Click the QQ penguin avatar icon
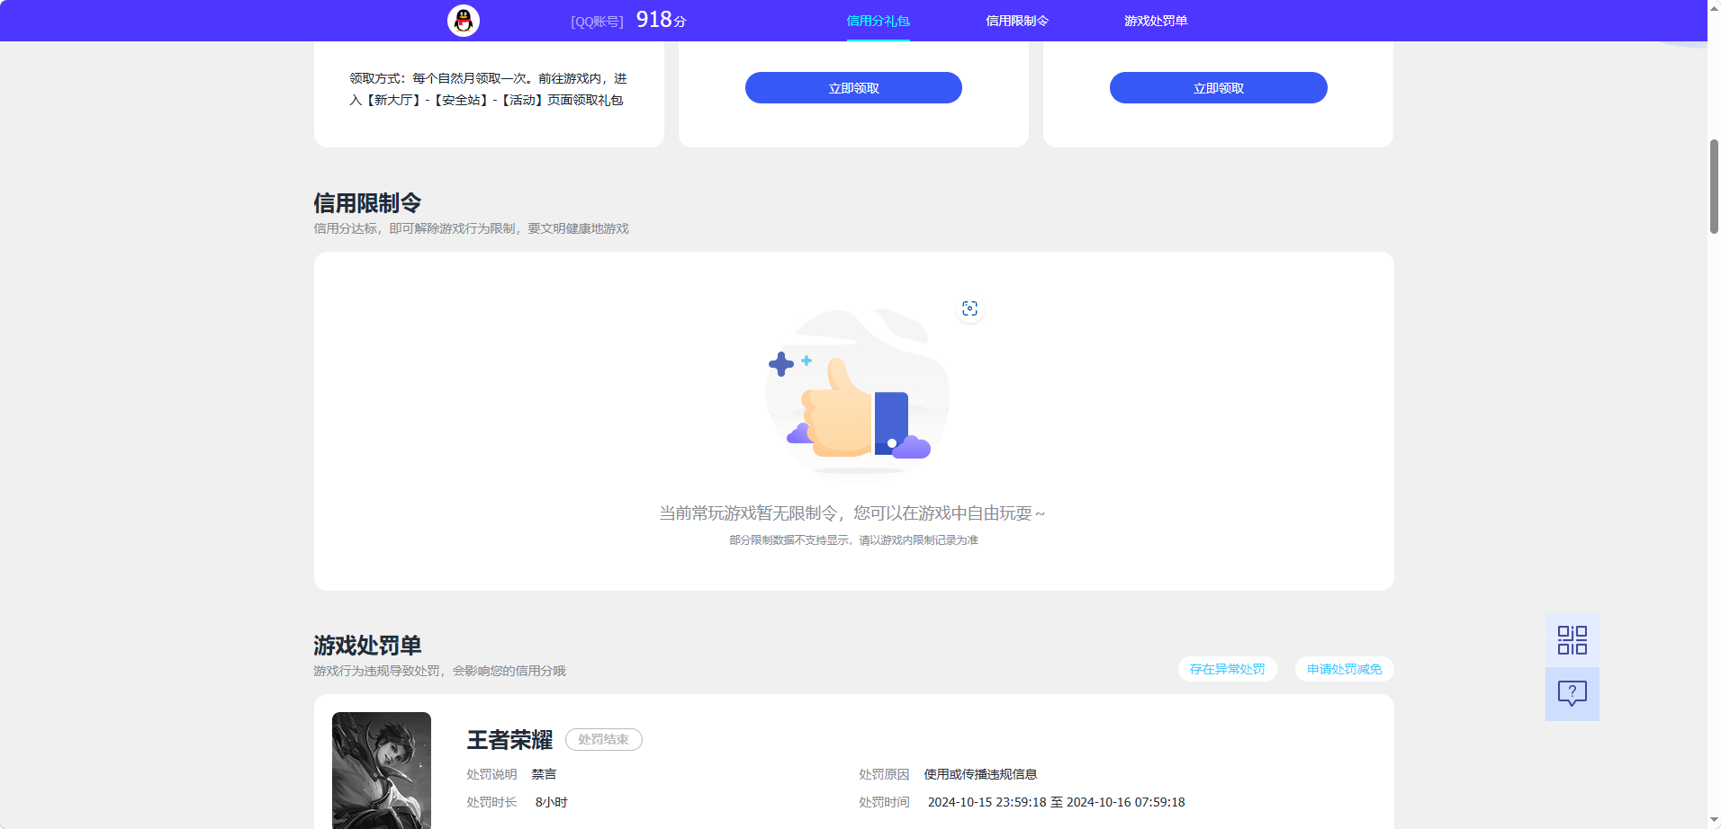 coord(464,20)
